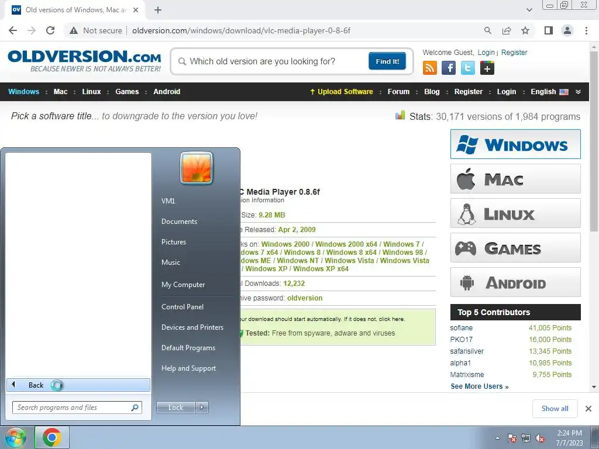The image size is (599, 449).
Task: Click the stats bar chart icon
Action: [x=400, y=115]
